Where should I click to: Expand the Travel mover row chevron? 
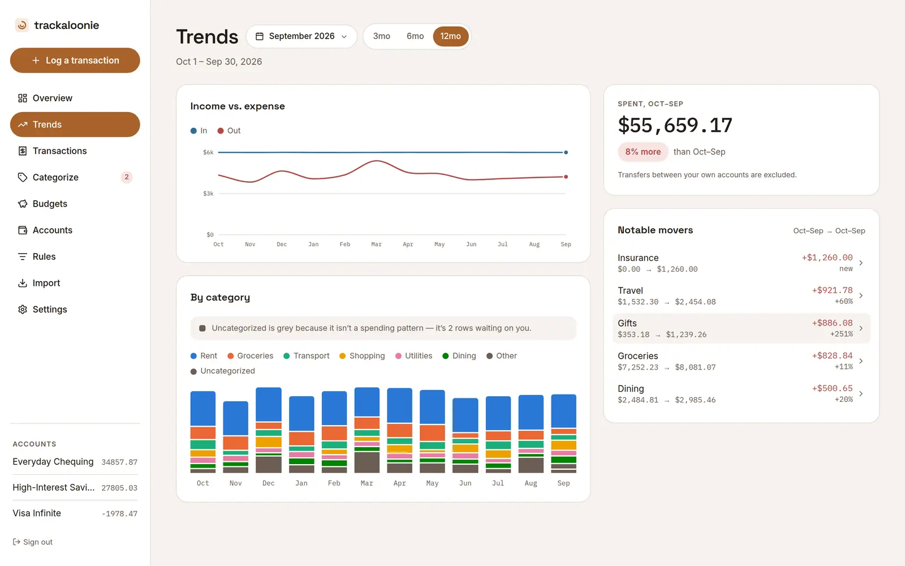coord(861,295)
